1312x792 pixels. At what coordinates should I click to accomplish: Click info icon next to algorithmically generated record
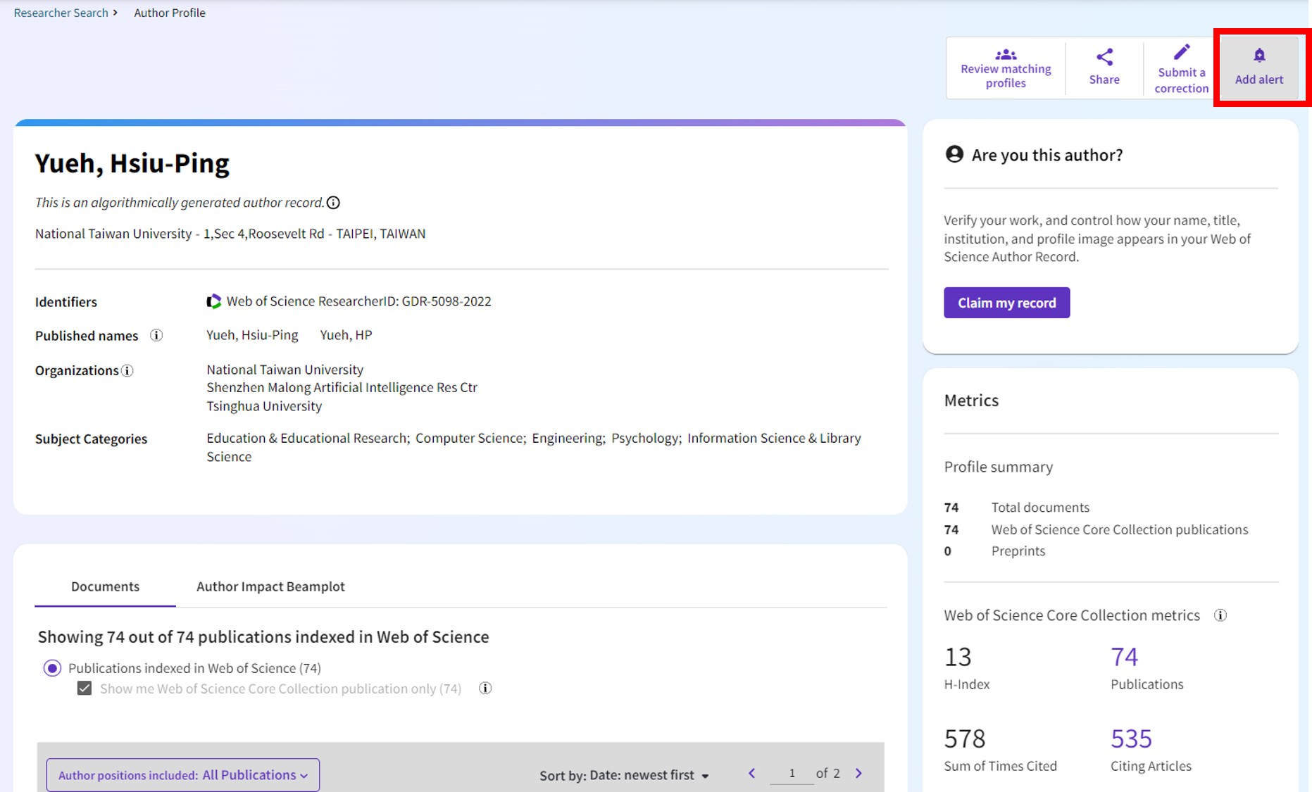334,203
